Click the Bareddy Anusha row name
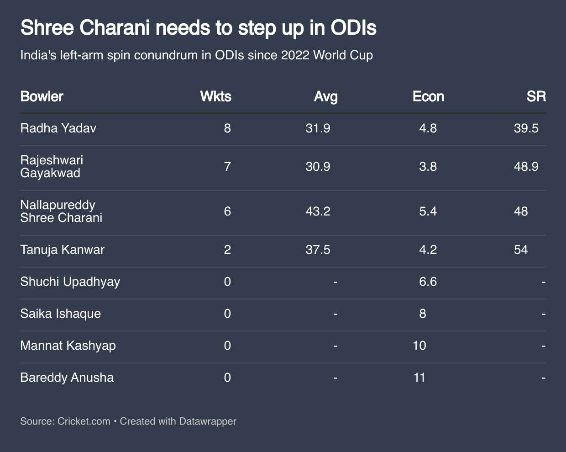The height and width of the screenshot is (452, 566). 67,378
